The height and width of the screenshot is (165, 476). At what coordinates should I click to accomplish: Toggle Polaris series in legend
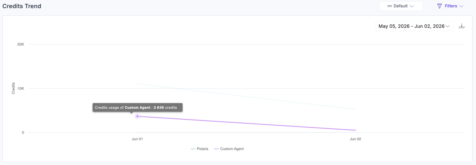[x=199, y=149]
